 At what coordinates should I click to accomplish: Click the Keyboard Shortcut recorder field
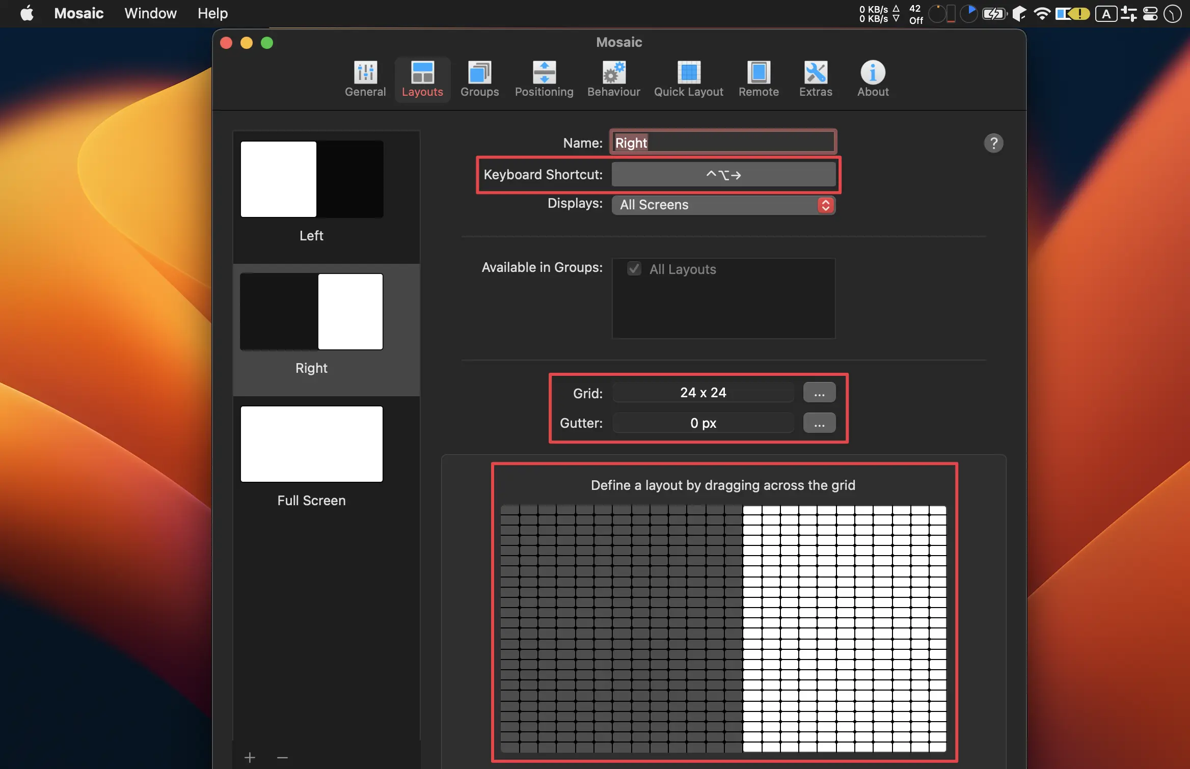pyautogui.click(x=723, y=175)
